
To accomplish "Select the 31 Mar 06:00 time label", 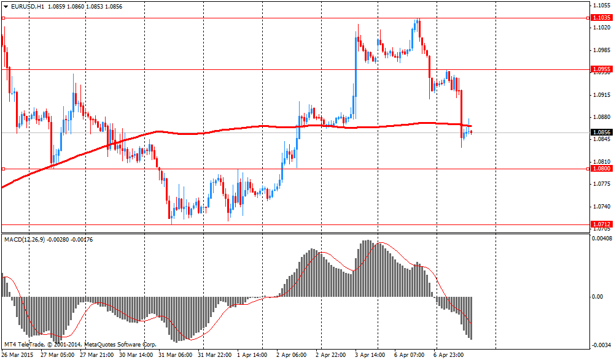I will click(176, 355).
